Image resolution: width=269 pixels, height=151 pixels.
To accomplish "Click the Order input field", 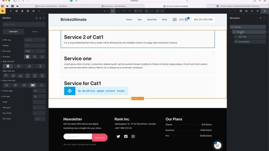I will (39, 102).
